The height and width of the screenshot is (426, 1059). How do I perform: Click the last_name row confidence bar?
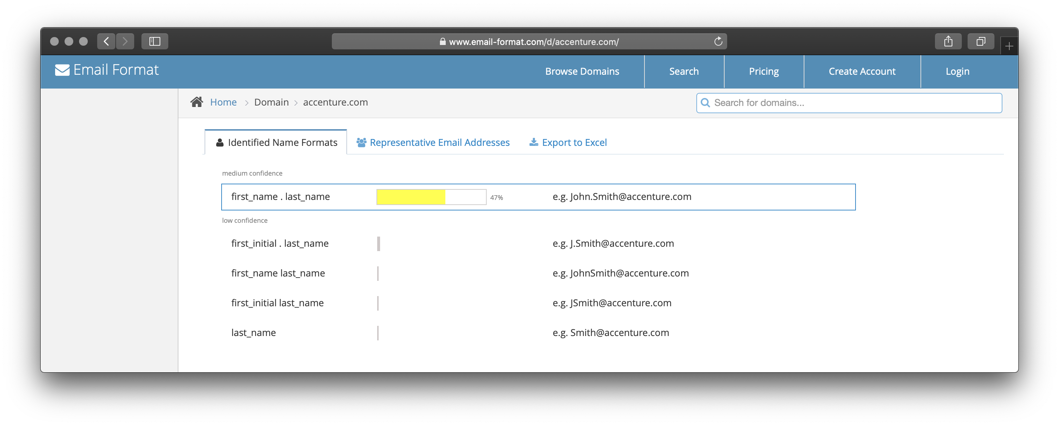pyautogui.click(x=378, y=333)
